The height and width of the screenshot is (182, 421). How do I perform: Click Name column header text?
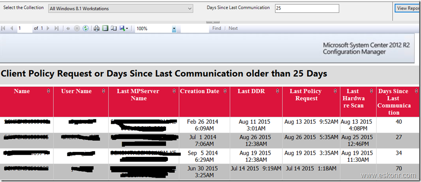[x=22, y=91]
